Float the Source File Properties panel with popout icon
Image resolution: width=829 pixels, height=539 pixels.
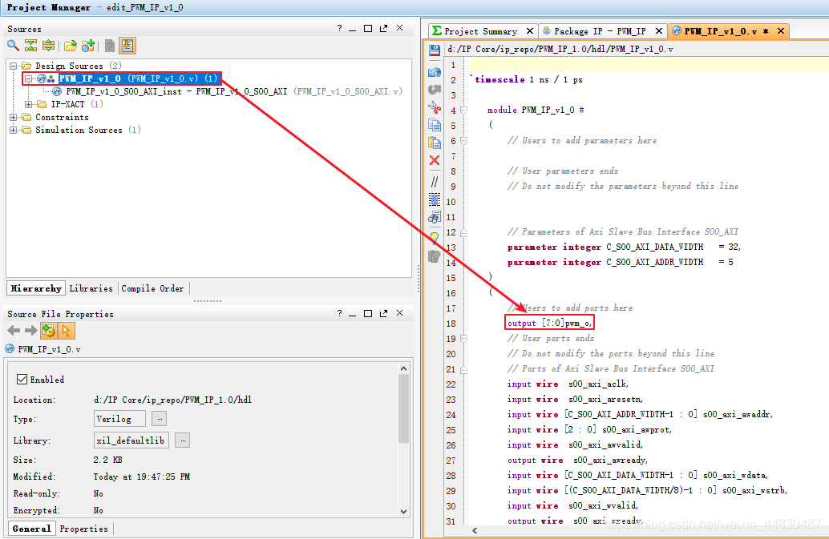(x=384, y=314)
